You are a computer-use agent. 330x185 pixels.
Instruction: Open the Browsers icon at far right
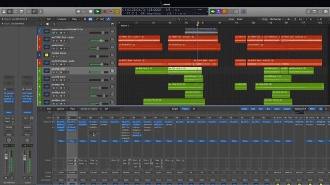point(326,11)
